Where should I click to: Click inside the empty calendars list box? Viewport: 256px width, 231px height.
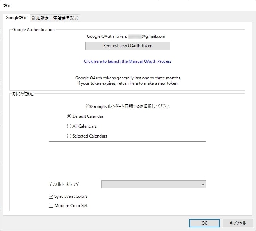pos(127,159)
